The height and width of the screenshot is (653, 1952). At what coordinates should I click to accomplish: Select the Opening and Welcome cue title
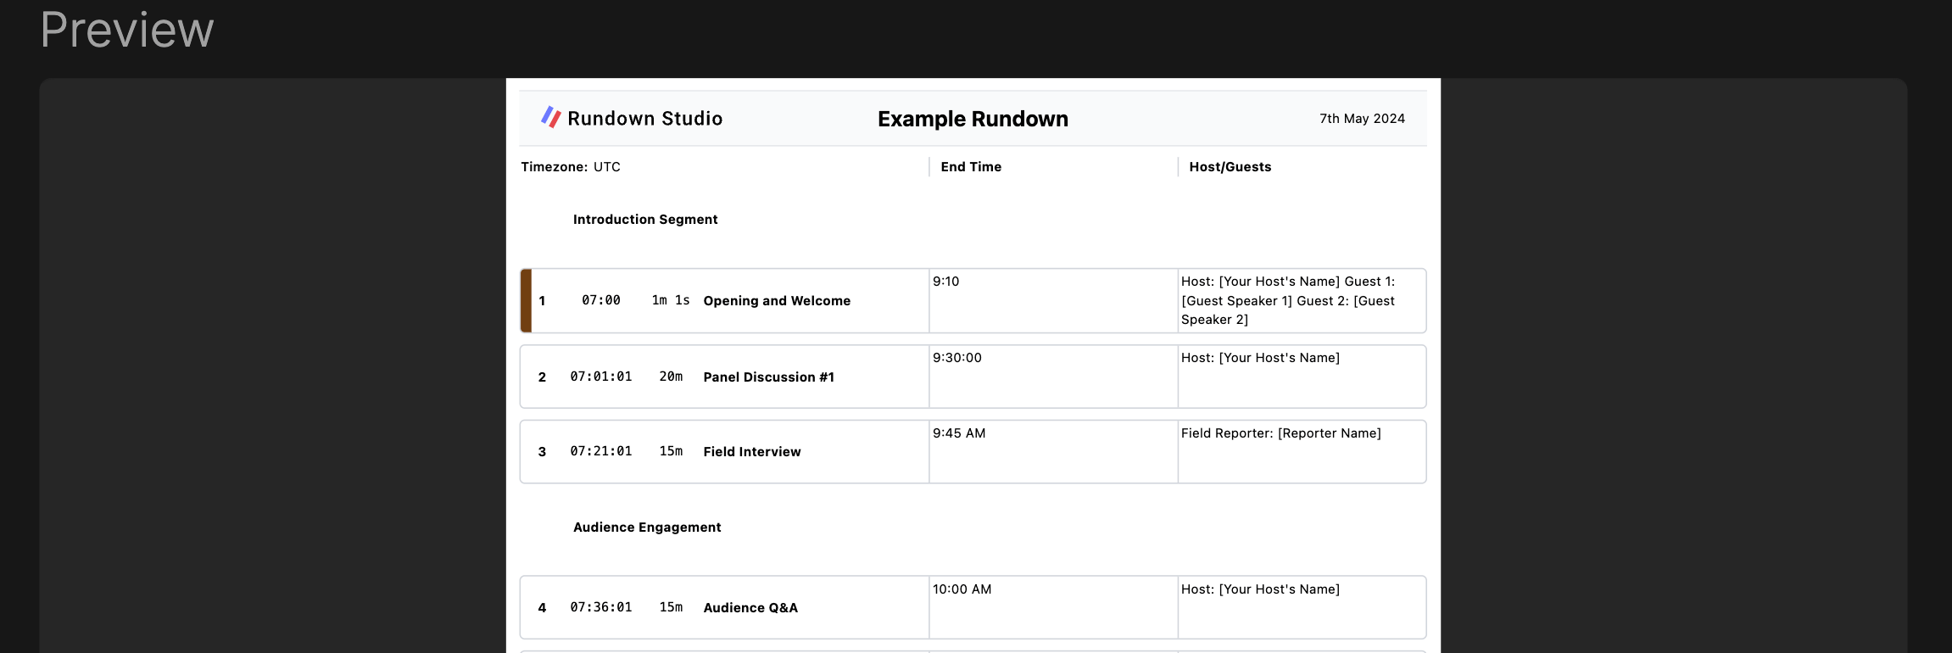777,301
